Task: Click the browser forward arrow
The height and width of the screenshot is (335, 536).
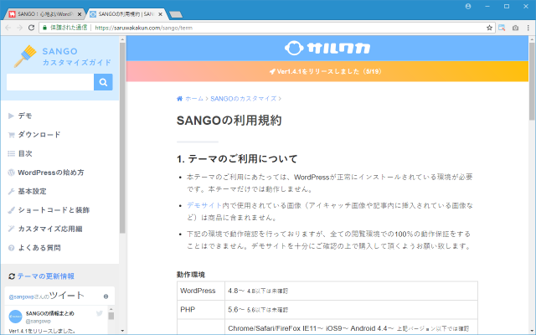Action: [x=20, y=28]
